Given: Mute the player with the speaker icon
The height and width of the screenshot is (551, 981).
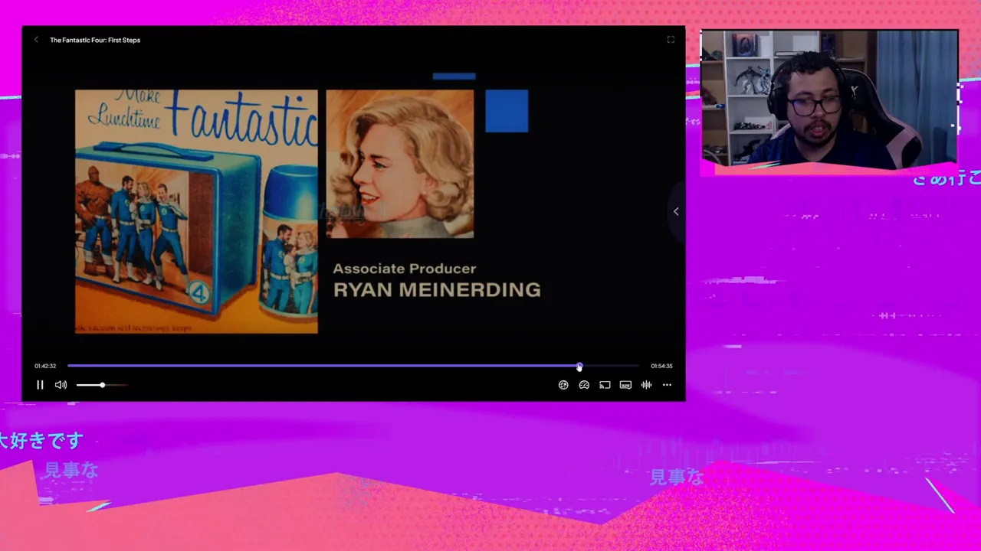Looking at the screenshot, I should click(x=61, y=385).
